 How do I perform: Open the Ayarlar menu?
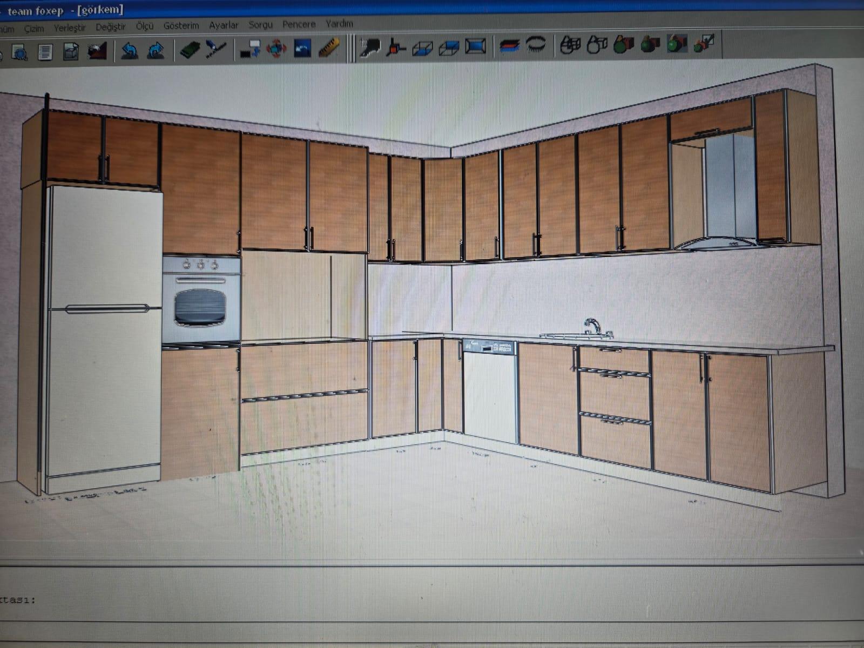click(224, 25)
